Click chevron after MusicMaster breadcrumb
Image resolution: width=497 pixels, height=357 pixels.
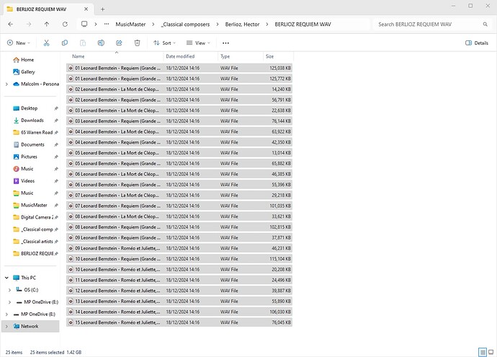(153, 24)
